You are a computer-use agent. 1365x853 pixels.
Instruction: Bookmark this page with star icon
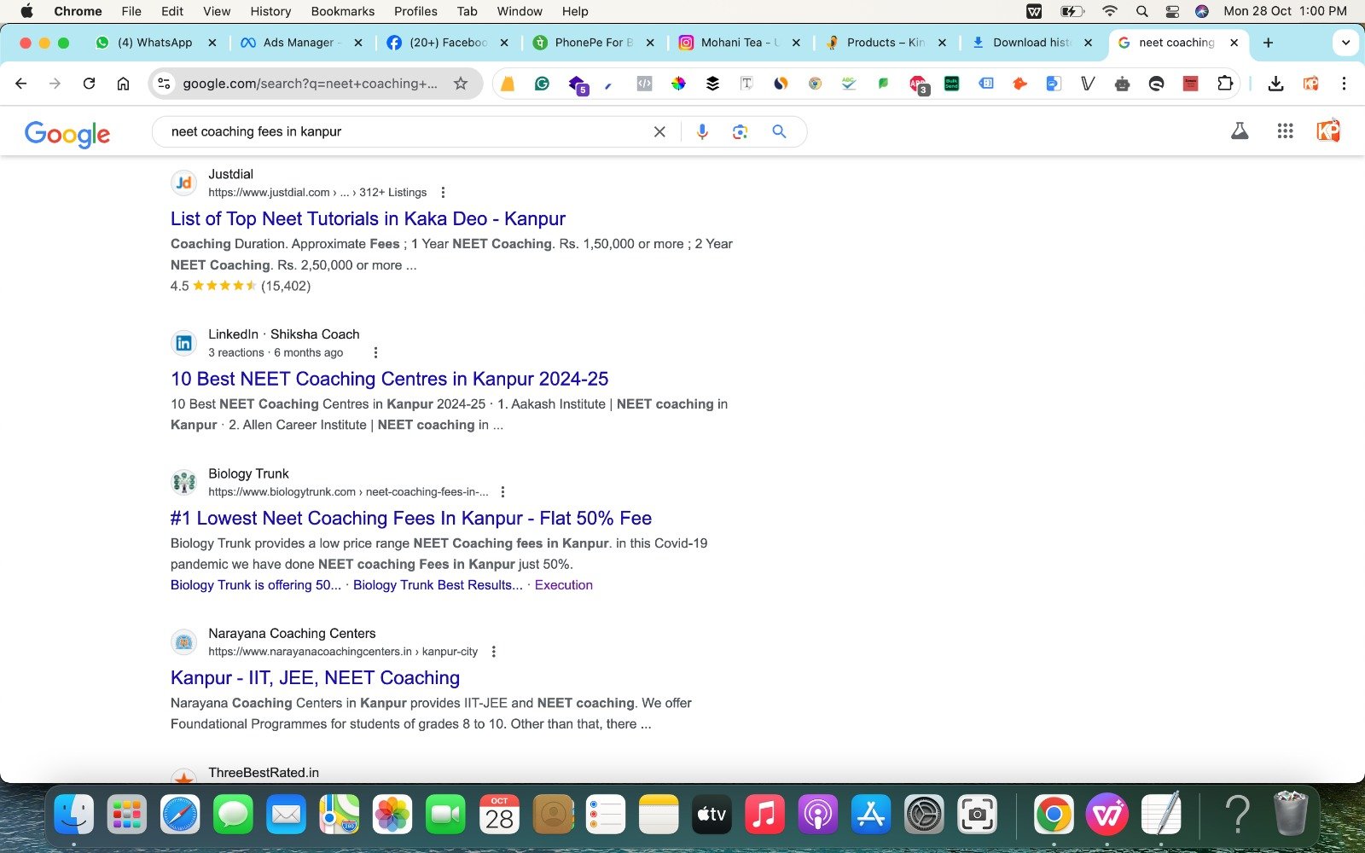[x=461, y=83]
